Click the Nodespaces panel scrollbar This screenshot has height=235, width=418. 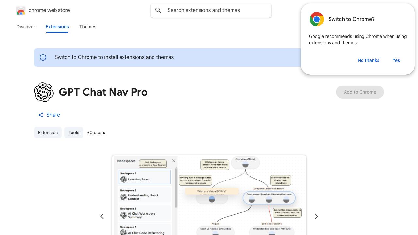click(177, 188)
